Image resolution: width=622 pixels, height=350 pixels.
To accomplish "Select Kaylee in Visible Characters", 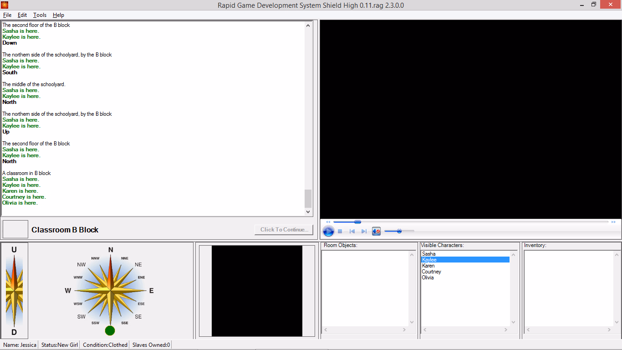I will [465, 260].
